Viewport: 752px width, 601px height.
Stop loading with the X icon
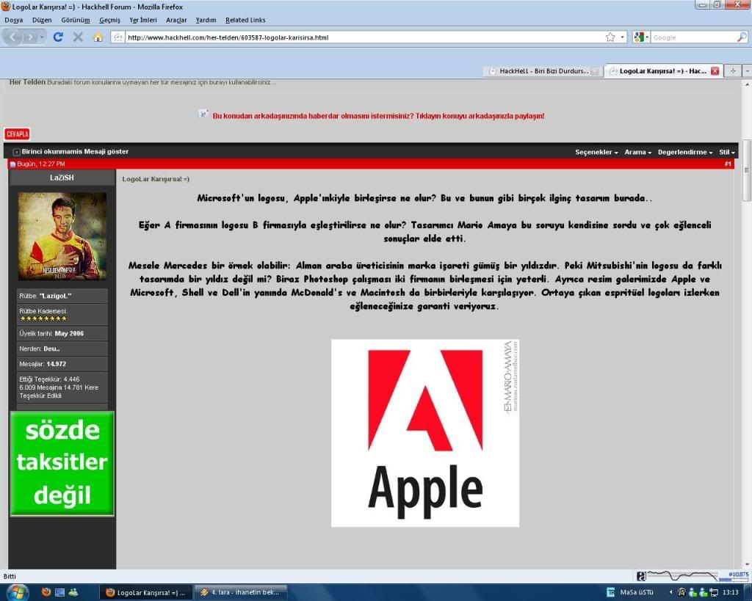point(78,37)
